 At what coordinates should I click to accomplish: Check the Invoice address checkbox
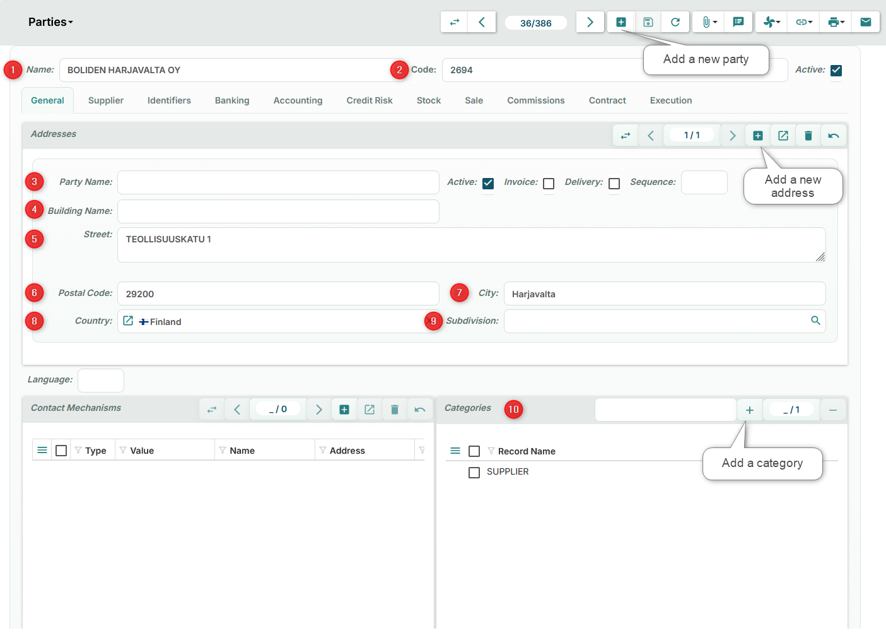point(549,184)
